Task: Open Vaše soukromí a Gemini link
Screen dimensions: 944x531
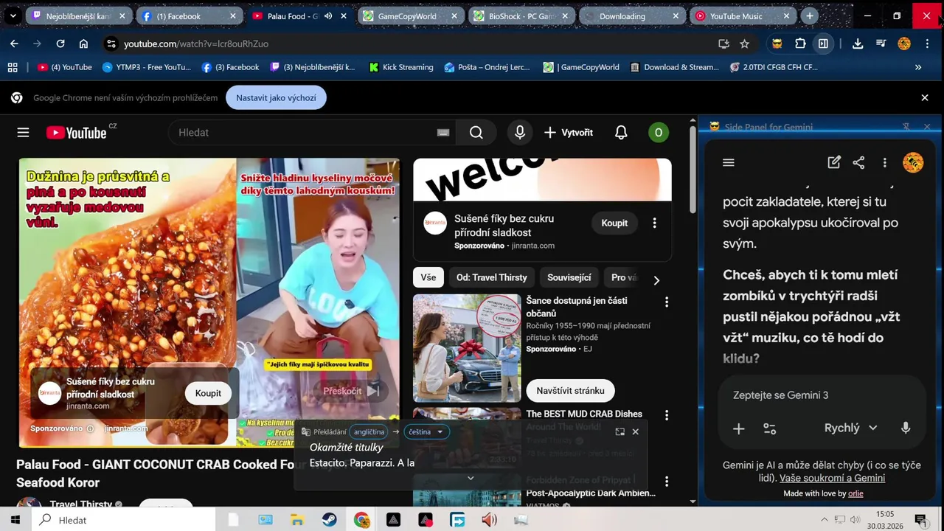Action: (832, 478)
